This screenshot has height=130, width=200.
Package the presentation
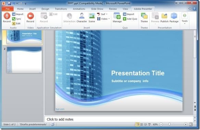pos(174,17)
